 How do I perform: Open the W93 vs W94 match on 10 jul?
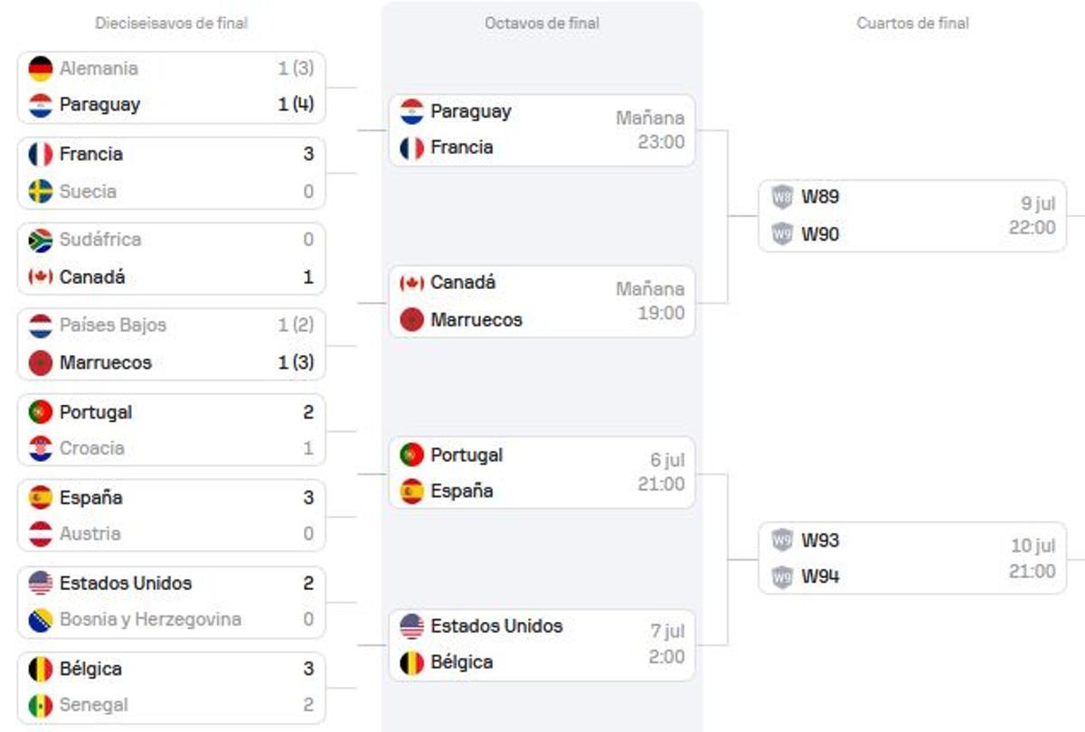click(913, 558)
